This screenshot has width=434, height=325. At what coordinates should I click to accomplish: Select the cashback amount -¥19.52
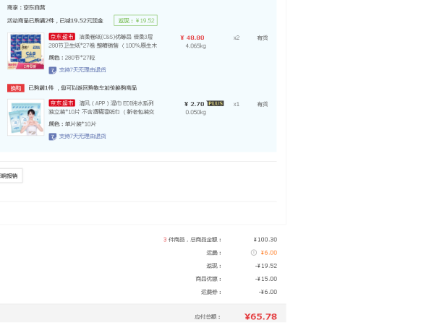point(266,266)
